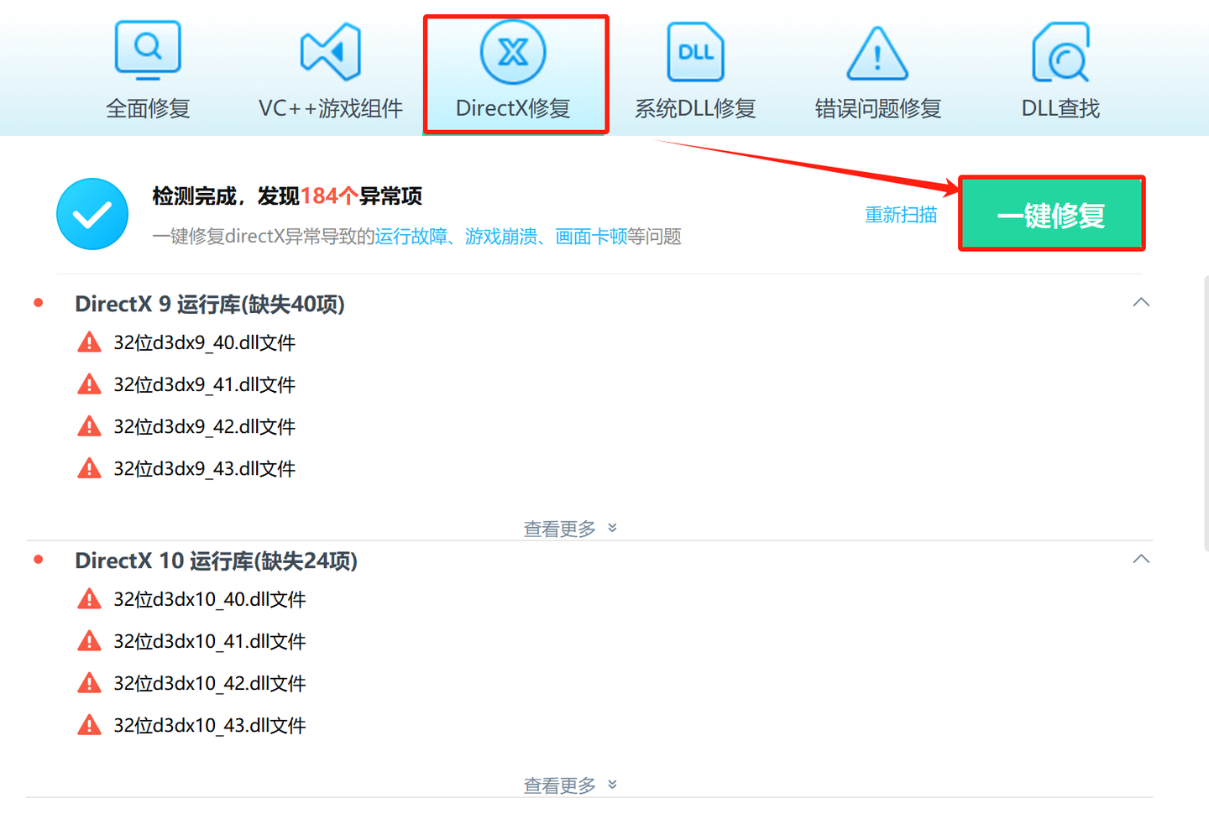
Task: Click the 重新扫描 link
Action: pos(901,215)
